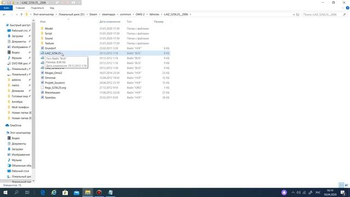This screenshot has height=197, width=350.
Task: Navigate to steamapps breadcrumb segment
Action: pos(109,14)
